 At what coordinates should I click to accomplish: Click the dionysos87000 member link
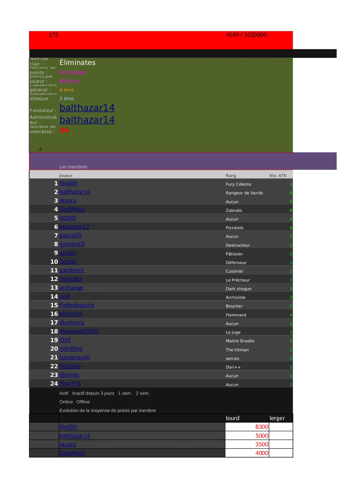click(x=79, y=331)
